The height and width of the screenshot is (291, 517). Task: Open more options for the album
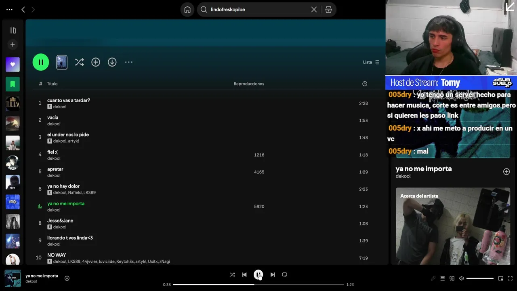coord(129,62)
